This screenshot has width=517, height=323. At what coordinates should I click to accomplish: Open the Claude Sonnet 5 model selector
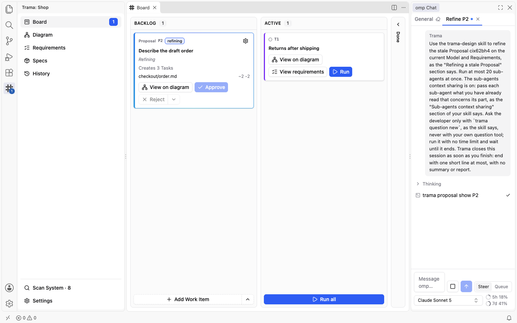448,300
